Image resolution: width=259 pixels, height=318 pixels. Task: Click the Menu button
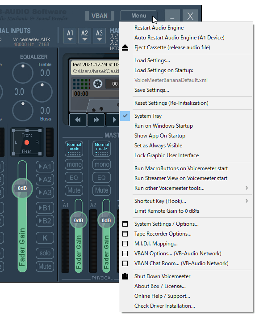tap(139, 16)
